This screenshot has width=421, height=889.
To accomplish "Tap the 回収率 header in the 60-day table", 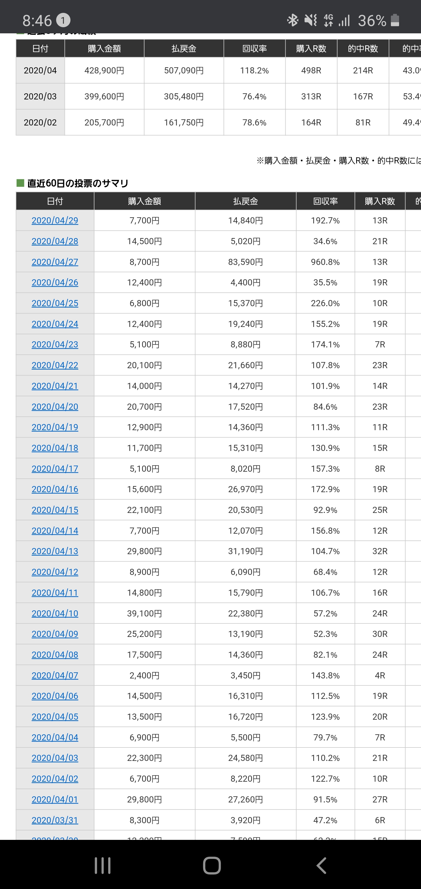I will [x=325, y=201].
